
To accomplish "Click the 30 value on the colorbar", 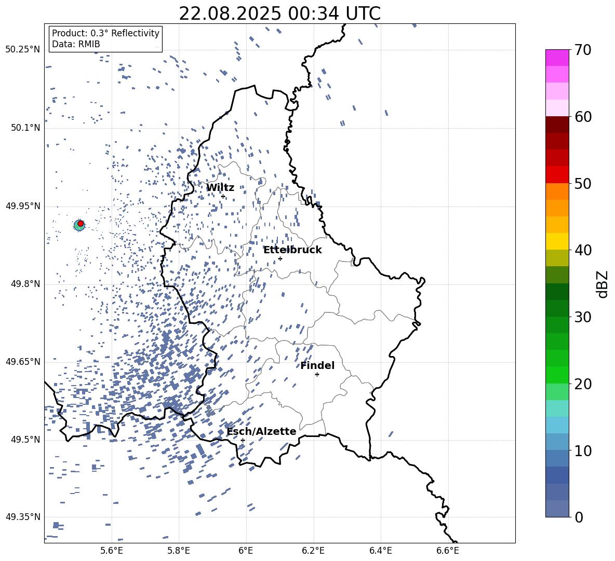I will pyautogui.click(x=583, y=317).
